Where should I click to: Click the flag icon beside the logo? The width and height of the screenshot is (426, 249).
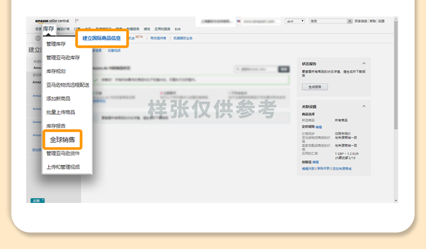[x=77, y=21]
